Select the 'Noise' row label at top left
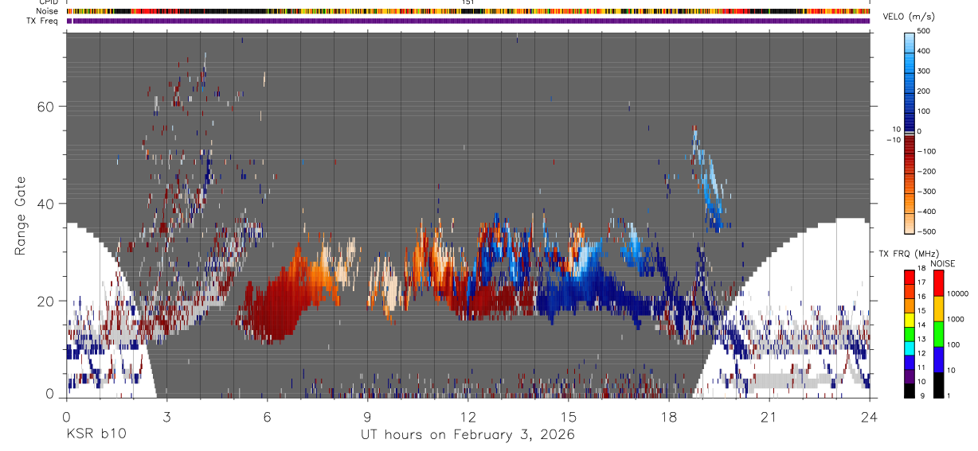 [x=47, y=11]
